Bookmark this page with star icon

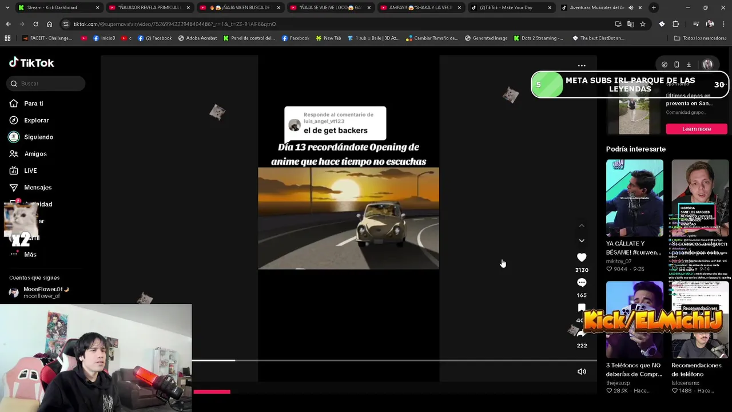(x=643, y=24)
